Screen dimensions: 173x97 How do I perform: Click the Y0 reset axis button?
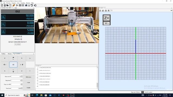[4, 25]
